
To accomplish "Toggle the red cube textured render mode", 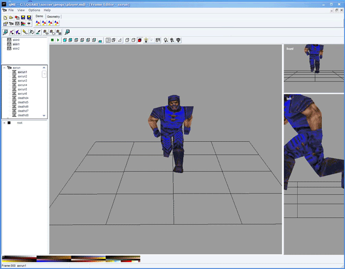I will tap(140, 40).
